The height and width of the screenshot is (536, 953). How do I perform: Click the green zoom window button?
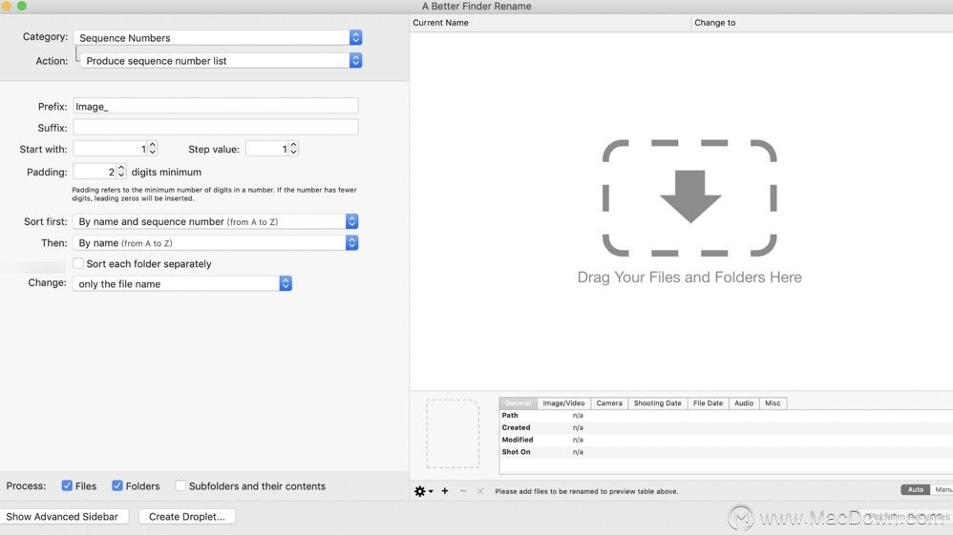tap(21, 6)
